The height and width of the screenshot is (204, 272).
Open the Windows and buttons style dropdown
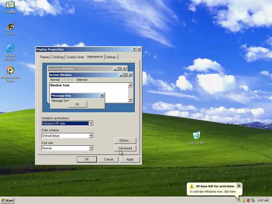(x=91, y=123)
